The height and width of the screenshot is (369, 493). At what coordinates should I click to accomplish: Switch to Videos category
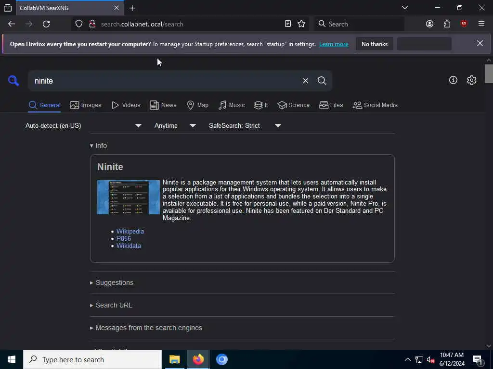tap(126, 105)
